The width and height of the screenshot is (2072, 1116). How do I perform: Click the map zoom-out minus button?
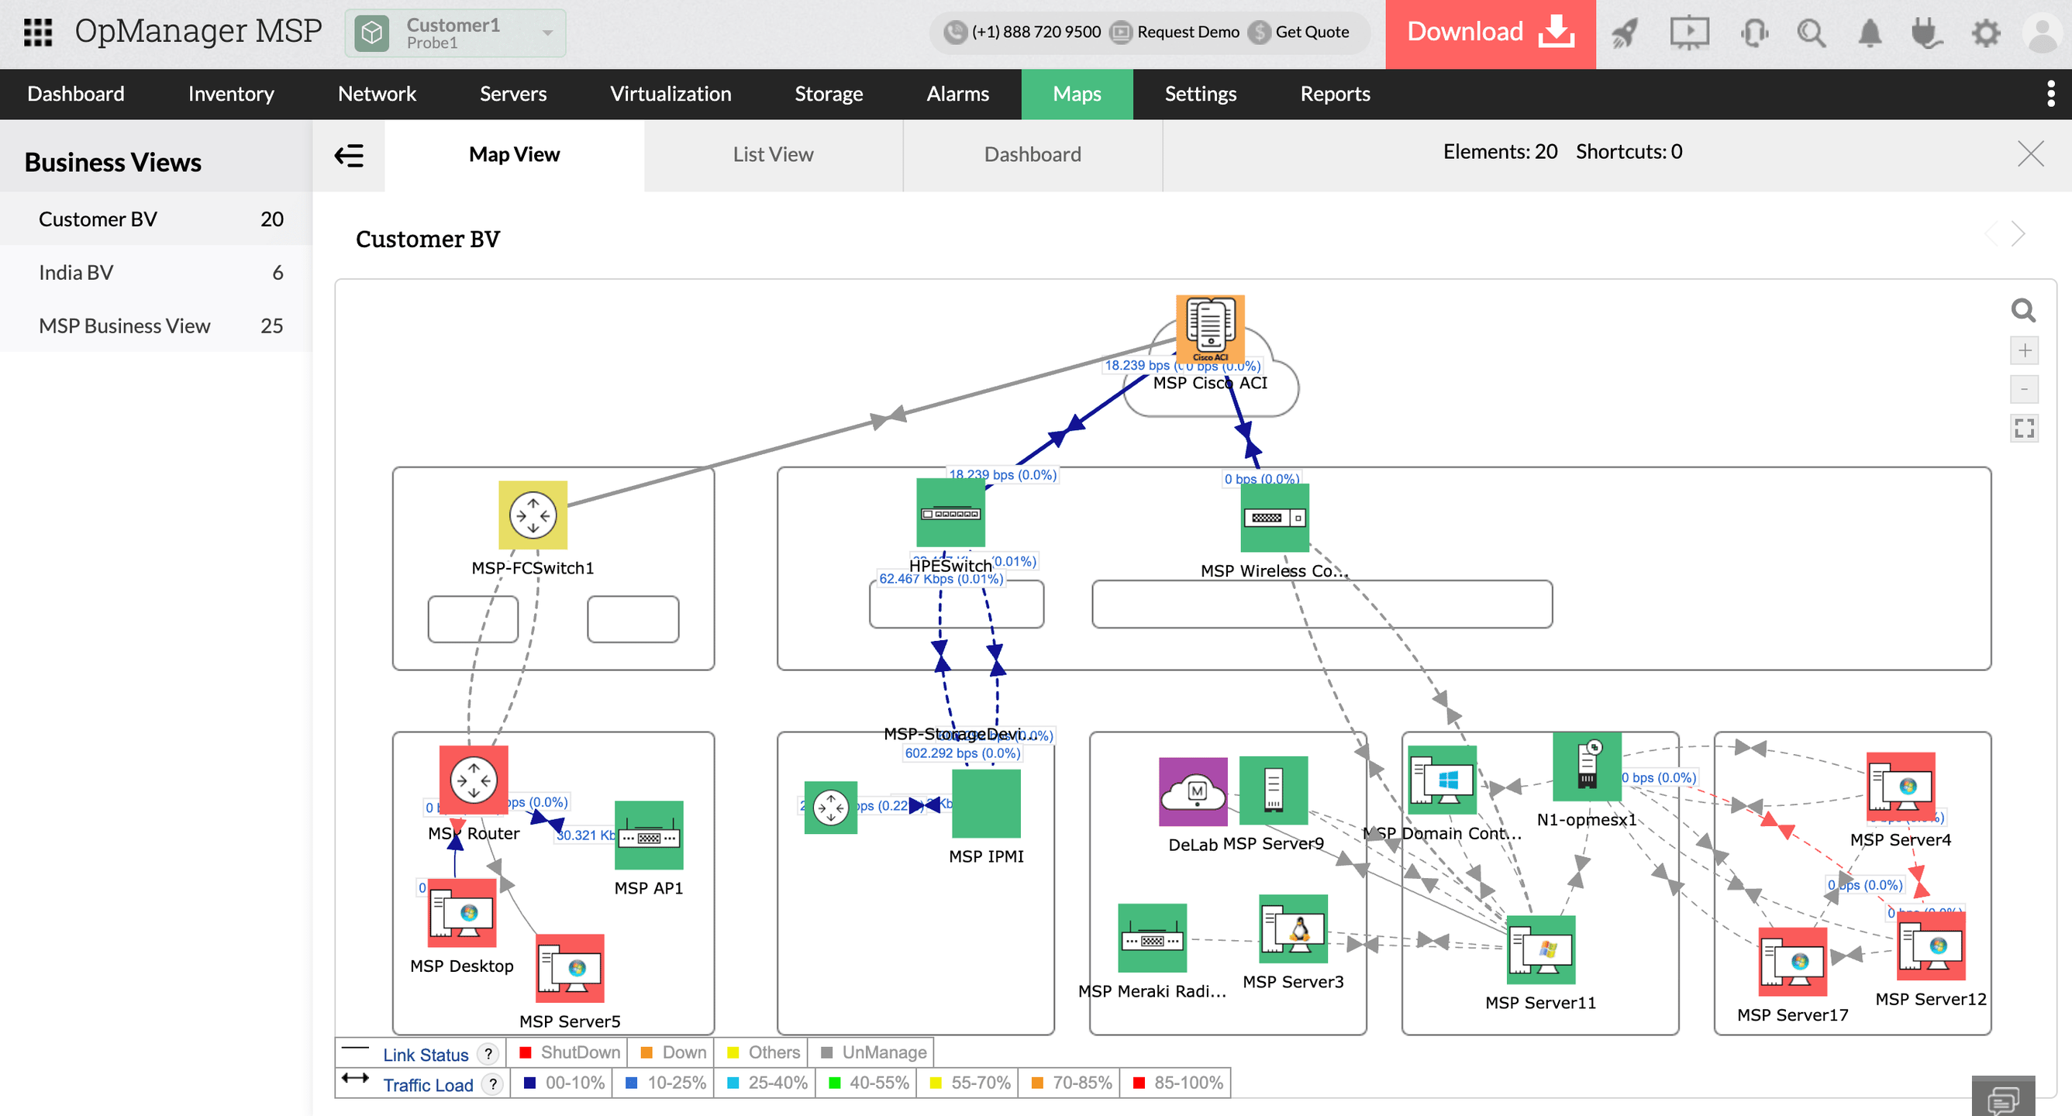pyautogui.click(x=2024, y=390)
